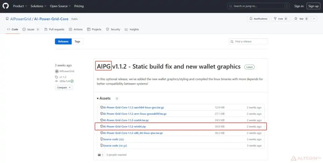Click the eyes reaction emoji button
This screenshot has height=163, width=323.
(101, 155)
